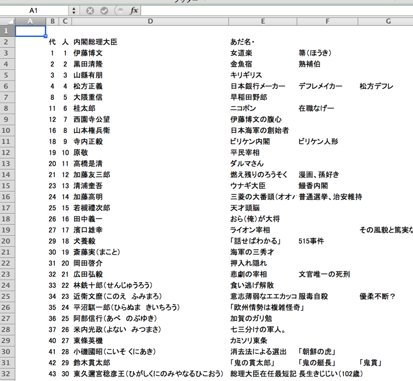Select column B header
The width and height of the screenshot is (413, 381).
(52, 21)
